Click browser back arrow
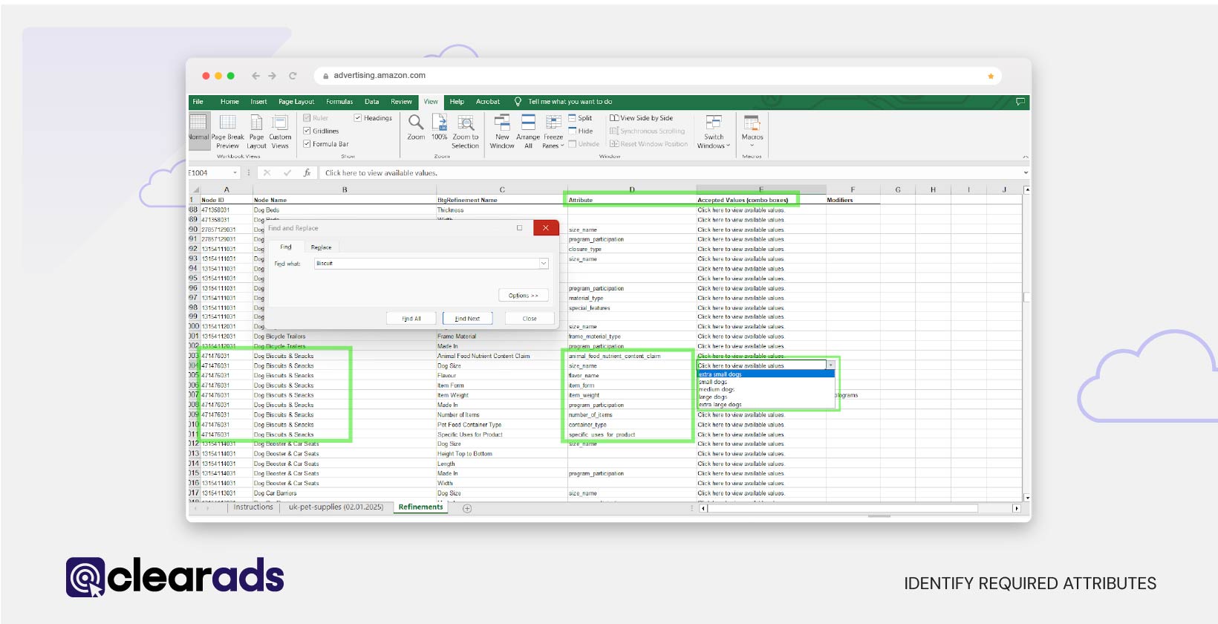The height and width of the screenshot is (624, 1218). [x=255, y=76]
